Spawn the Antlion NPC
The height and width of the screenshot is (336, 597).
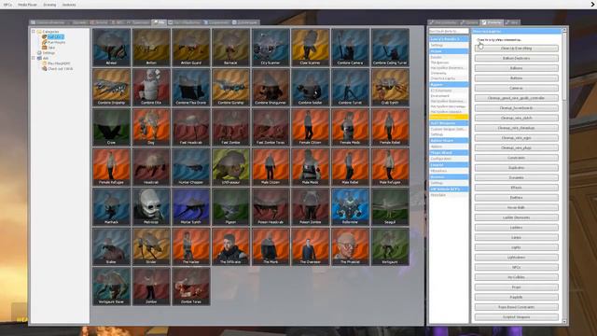point(151,48)
